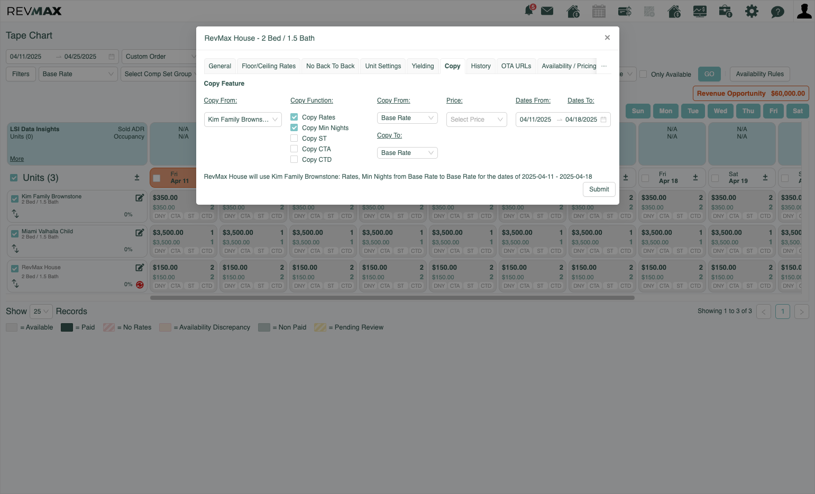Screen dimensions: 815x494
Task: Switch to the General tab
Action: coord(220,66)
